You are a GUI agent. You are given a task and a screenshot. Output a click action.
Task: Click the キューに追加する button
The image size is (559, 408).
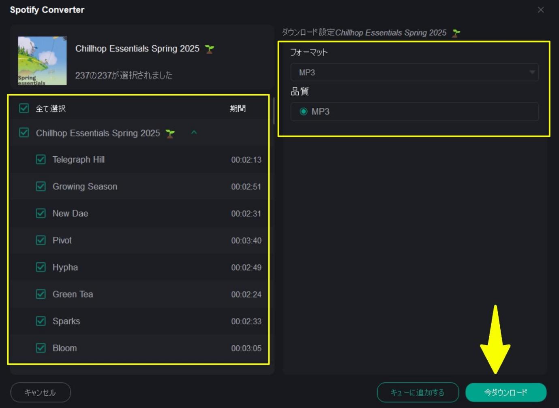click(418, 392)
